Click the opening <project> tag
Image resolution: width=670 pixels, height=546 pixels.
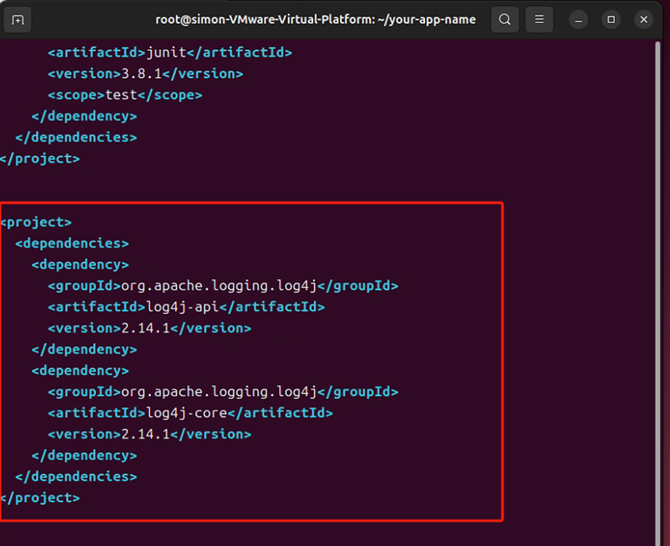point(36,222)
